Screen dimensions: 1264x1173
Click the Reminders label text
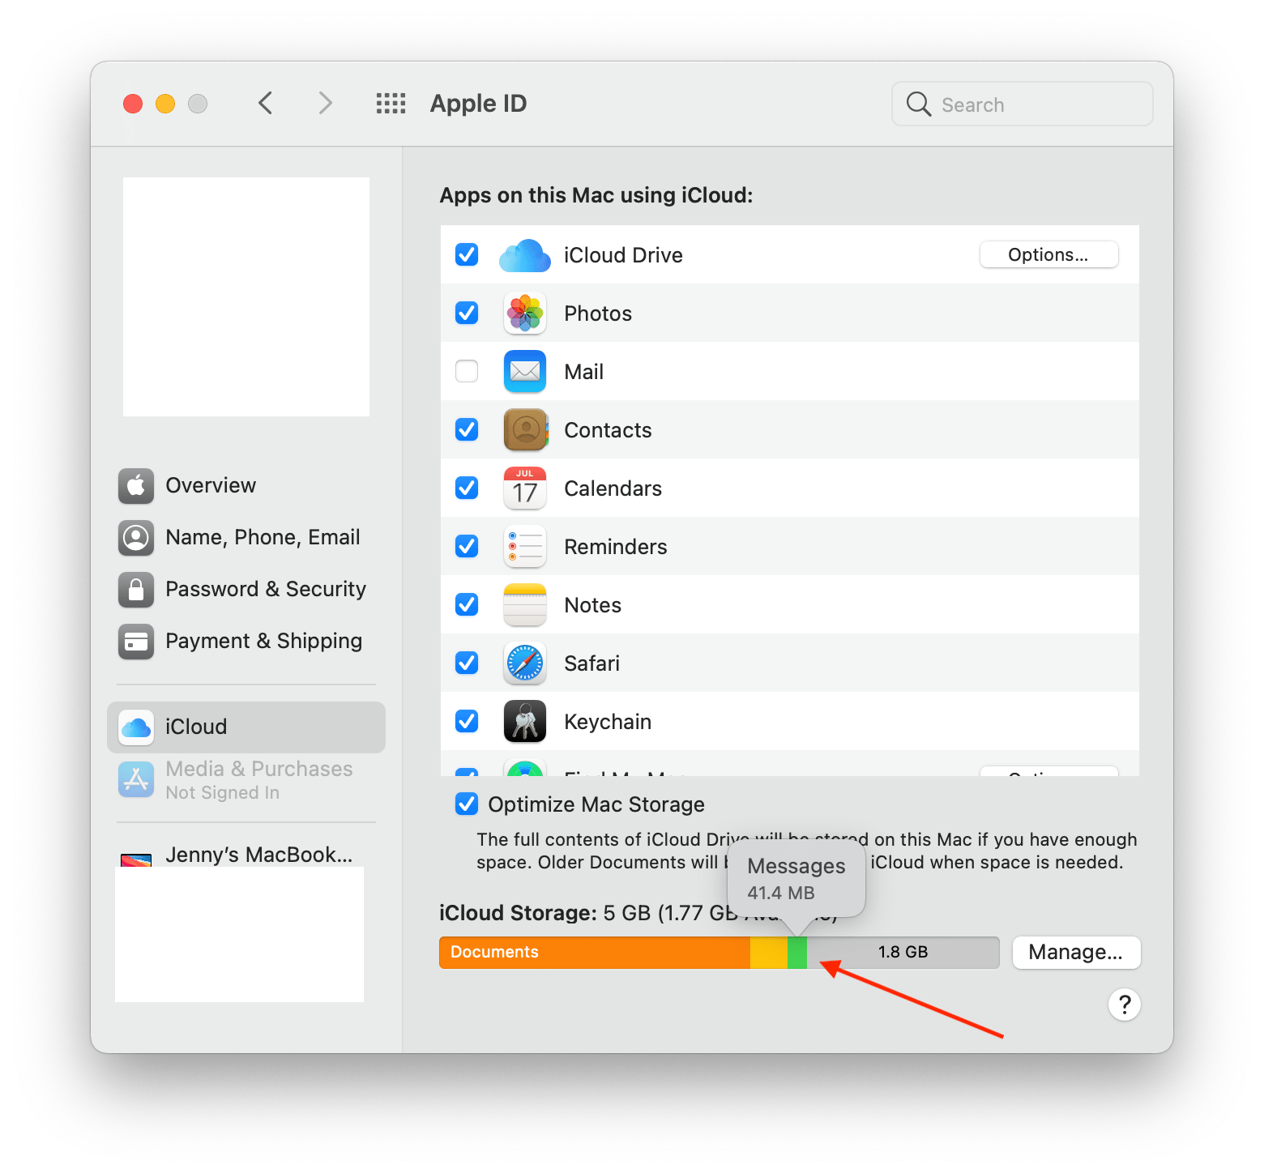(616, 547)
